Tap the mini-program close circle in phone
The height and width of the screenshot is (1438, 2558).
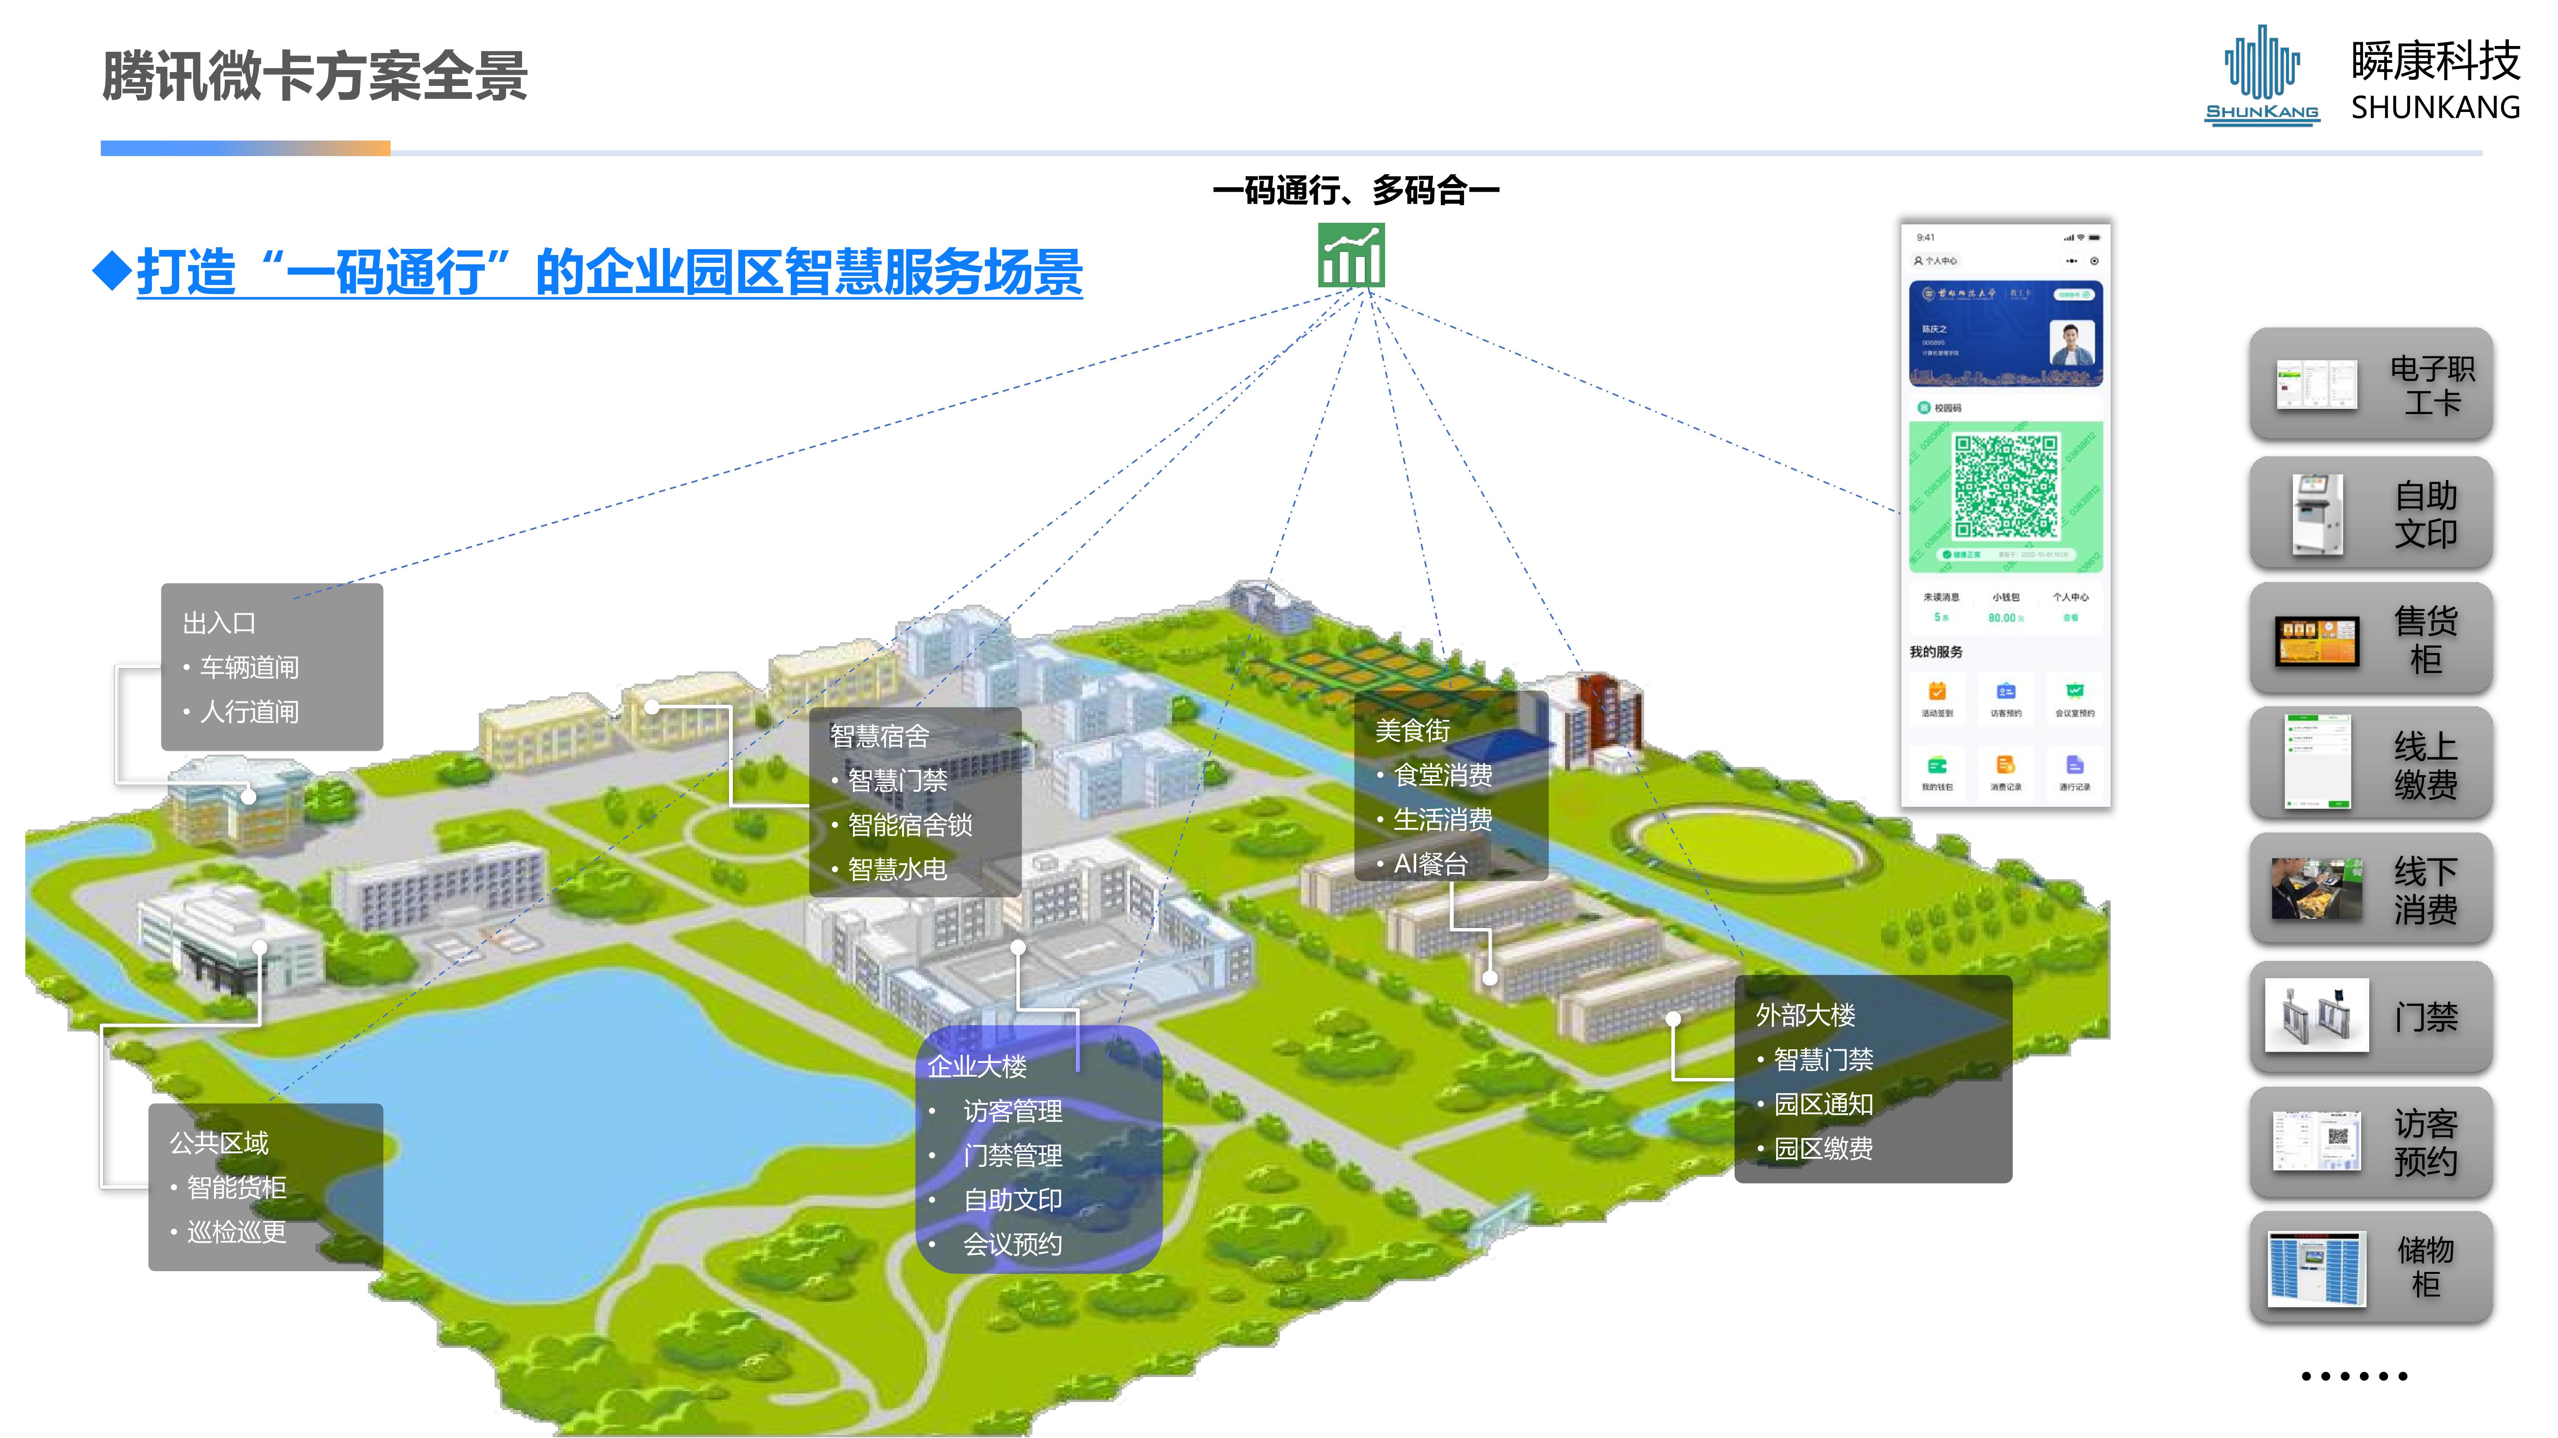(x=2094, y=261)
